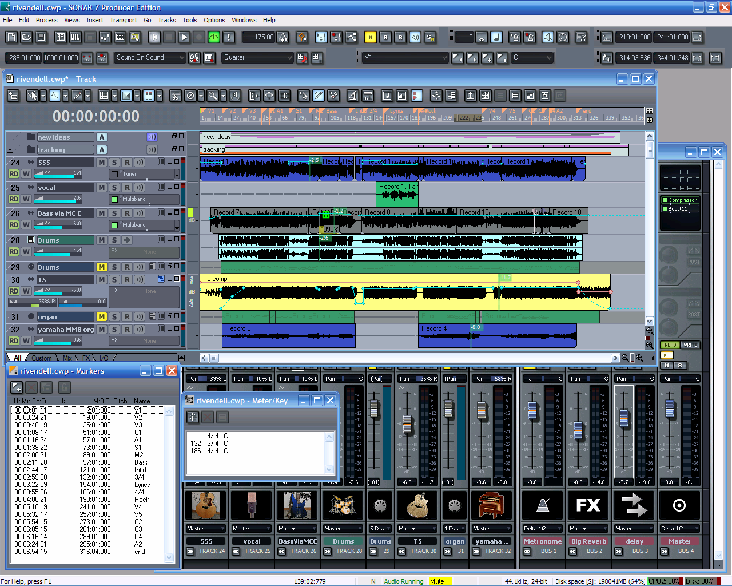Image resolution: width=732 pixels, height=586 pixels.
Task: Clear all mutes with yellow M button
Action: 371,37
